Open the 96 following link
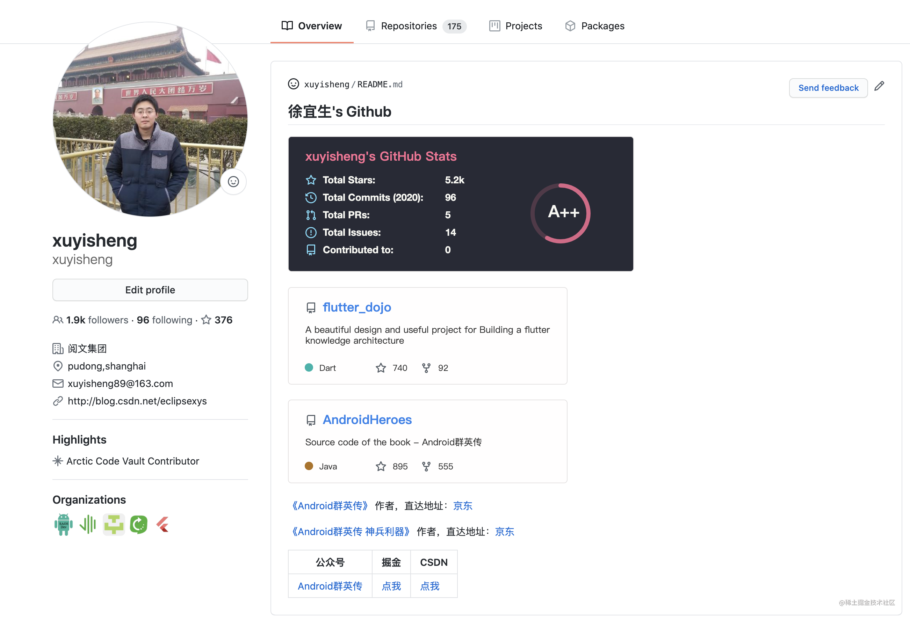Screen dimensions: 910x621 click(x=165, y=320)
